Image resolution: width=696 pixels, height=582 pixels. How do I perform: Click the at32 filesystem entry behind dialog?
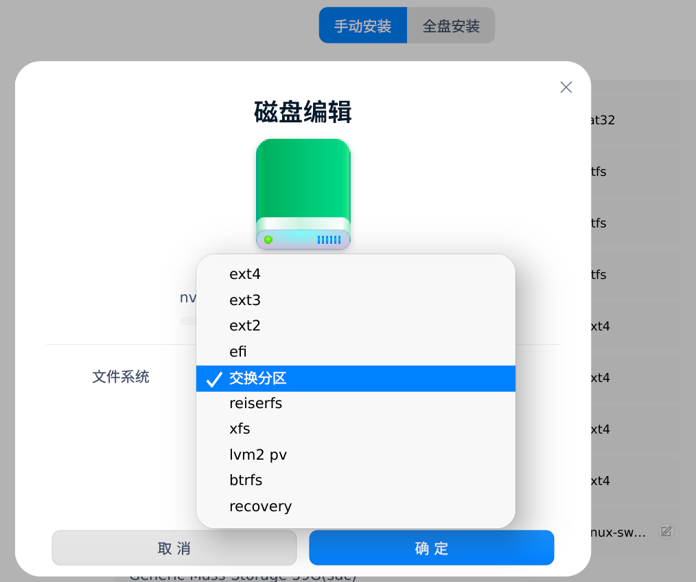coord(603,120)
